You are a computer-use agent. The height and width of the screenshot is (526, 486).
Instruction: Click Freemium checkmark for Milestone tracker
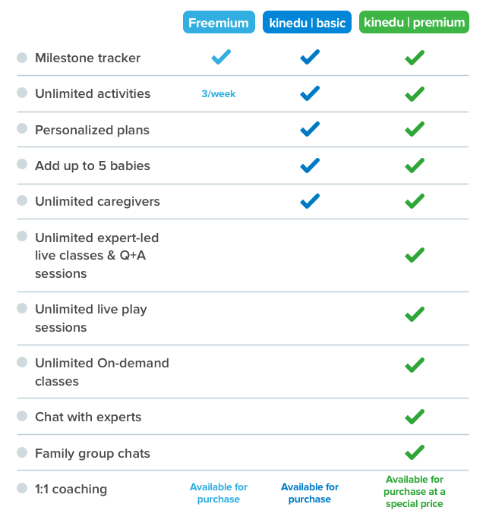221,57
